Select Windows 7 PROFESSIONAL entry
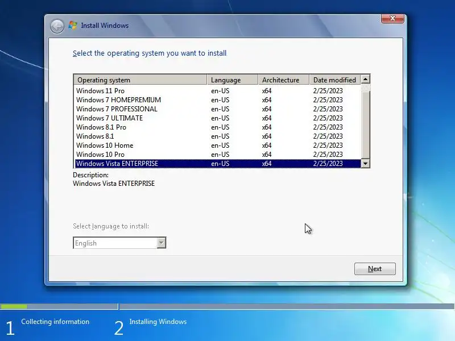 [218, 109]
